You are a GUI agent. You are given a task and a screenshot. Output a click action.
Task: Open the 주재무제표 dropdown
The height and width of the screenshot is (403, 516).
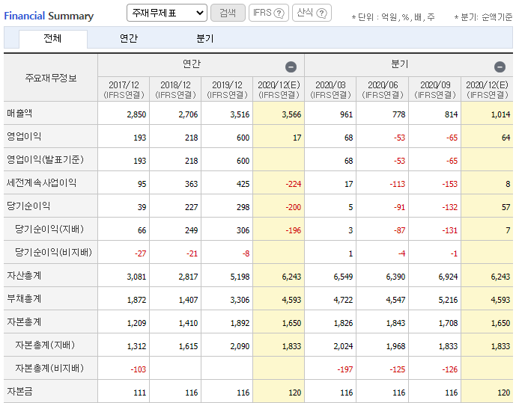coord(167,13)
